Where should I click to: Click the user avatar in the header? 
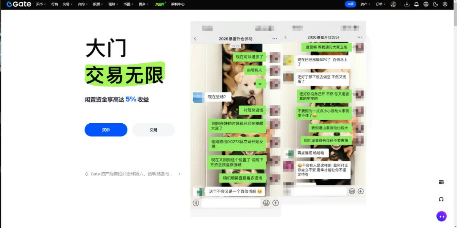coord(394,4)
